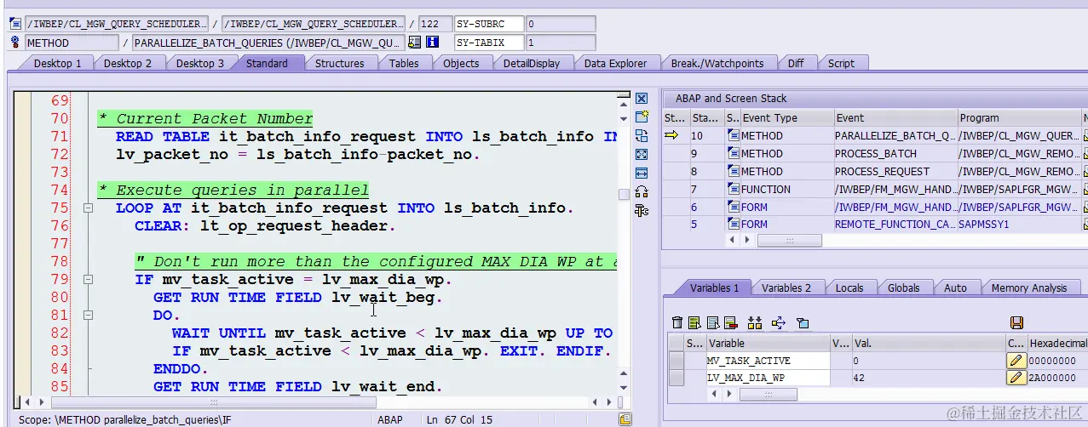Click the Program column header in stack
This screenshot has width=1088, height=427.
pyautogui.click(x=1019, y=118)
